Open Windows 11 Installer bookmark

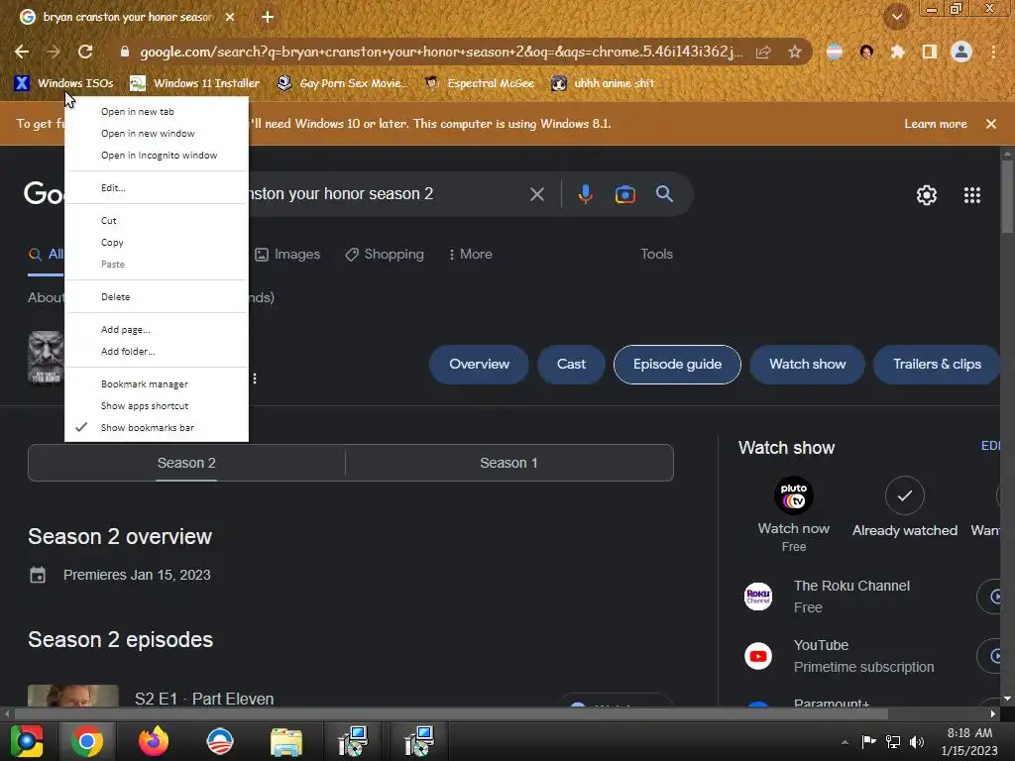tap(195, 83)
